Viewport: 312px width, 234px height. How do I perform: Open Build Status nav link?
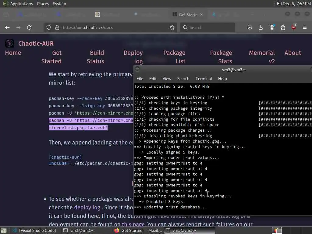click(x=95, y=57)
